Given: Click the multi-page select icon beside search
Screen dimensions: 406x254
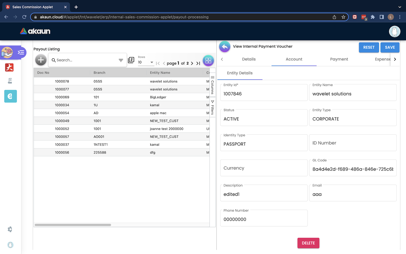Looking at the screenshot, I should pyautogui.click(x=131, y=60).
